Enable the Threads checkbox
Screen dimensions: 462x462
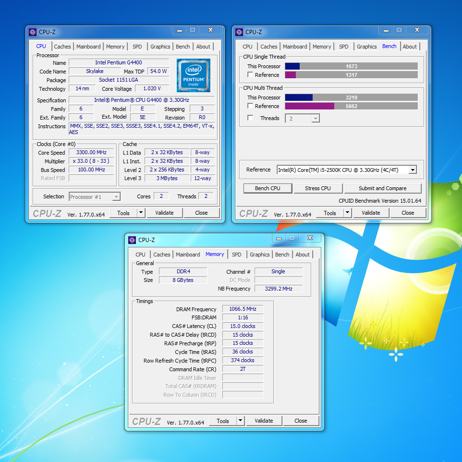tap(250, 118)
